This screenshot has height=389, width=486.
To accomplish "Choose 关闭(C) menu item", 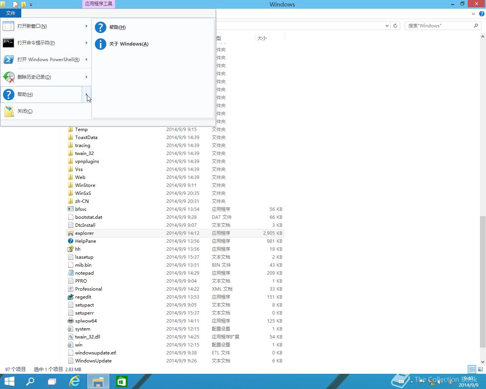I will click(x=46, y=111).
